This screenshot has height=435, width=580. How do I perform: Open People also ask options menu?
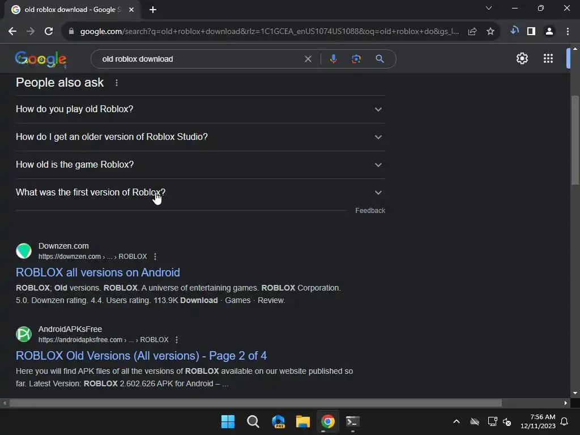(x=117, y=83)
